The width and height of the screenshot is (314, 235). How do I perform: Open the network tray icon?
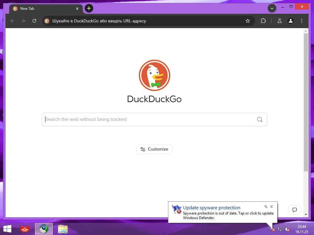[280, 229]
